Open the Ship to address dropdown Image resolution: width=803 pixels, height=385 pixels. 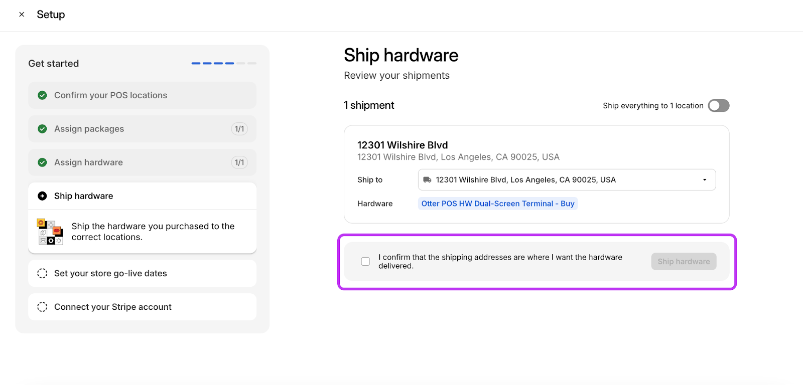pos(566,180)
